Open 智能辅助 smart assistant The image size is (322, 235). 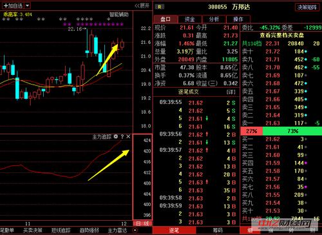(x=119, y=15)
